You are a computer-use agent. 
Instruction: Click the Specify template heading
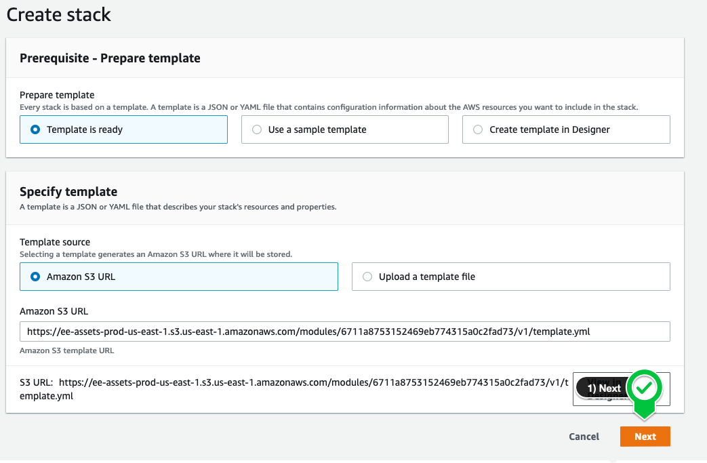tap(68, 192)
